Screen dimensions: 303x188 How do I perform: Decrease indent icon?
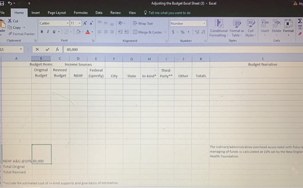pyautogui.click(x=120, y=32)
